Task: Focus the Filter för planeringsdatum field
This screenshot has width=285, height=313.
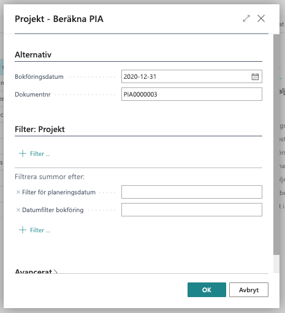Action: [x=192, y=192]
